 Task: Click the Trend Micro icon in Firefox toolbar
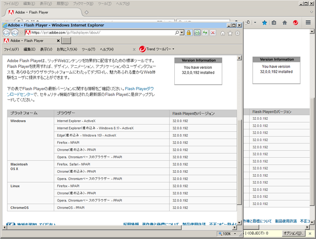pos(295,23)
